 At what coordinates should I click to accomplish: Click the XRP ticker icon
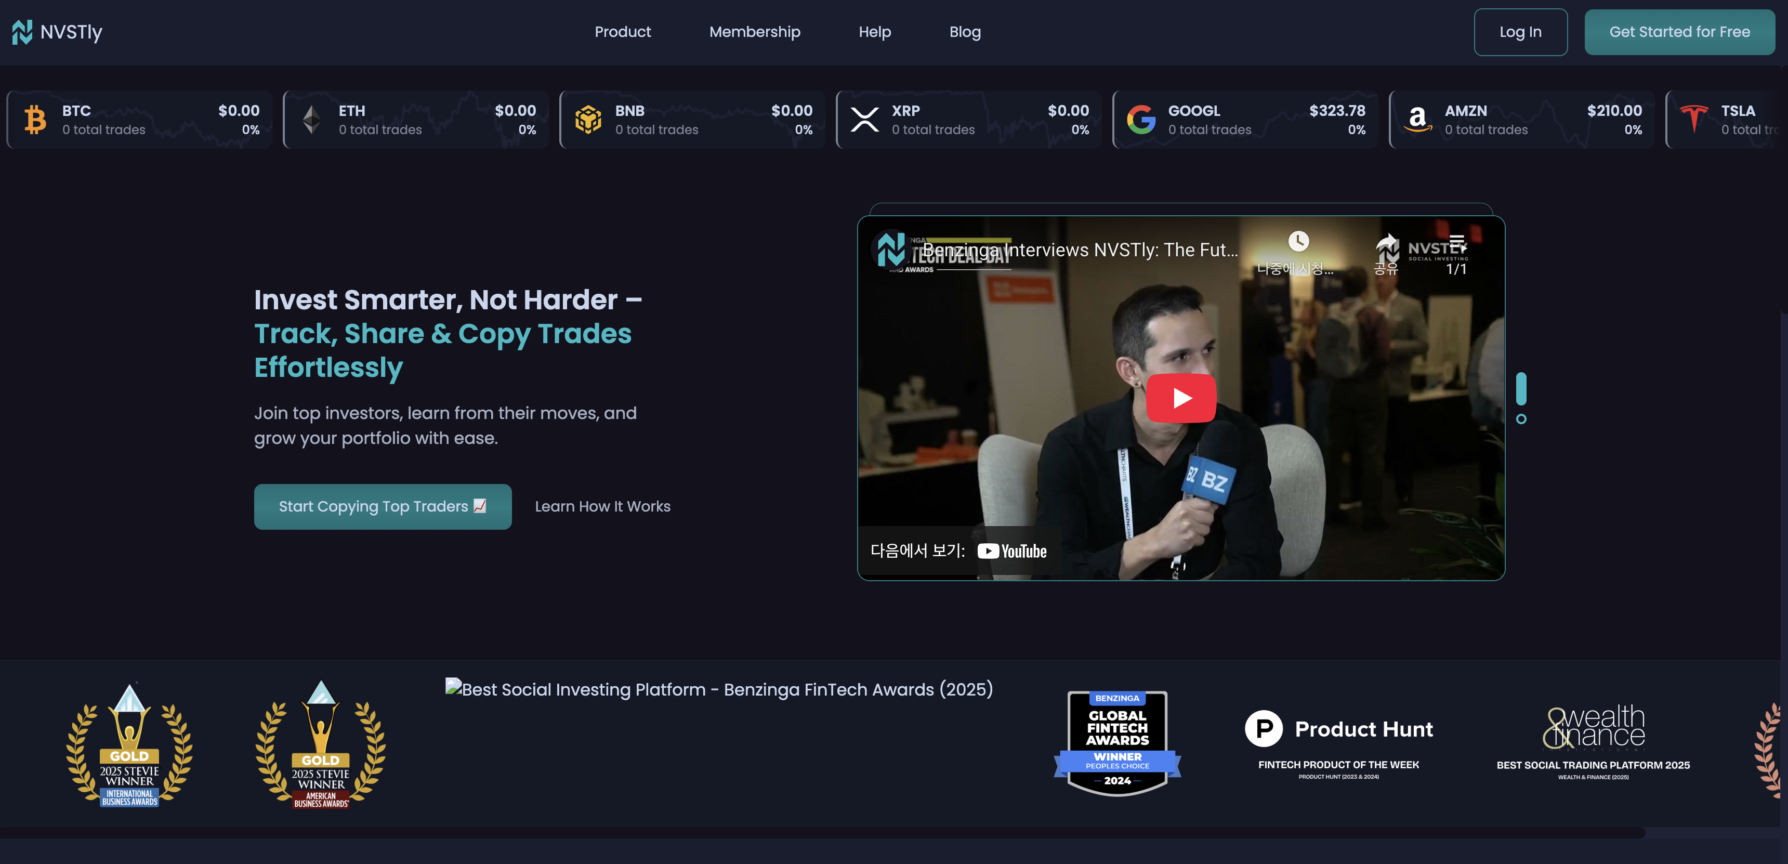pos(864,120)
